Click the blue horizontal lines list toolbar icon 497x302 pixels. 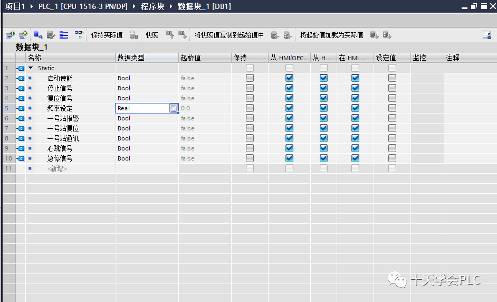pos(64,35)
